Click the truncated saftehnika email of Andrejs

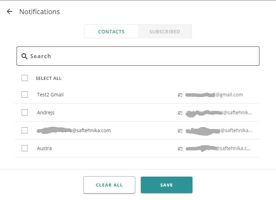[219, 113]
